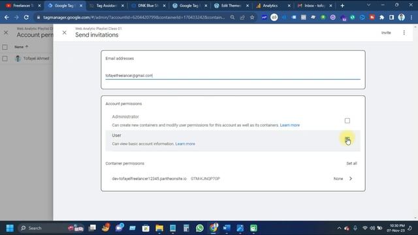The height and width of the screenshot is (235, 418).
Task: Click the email addresses input field
Action: (233, 76)
